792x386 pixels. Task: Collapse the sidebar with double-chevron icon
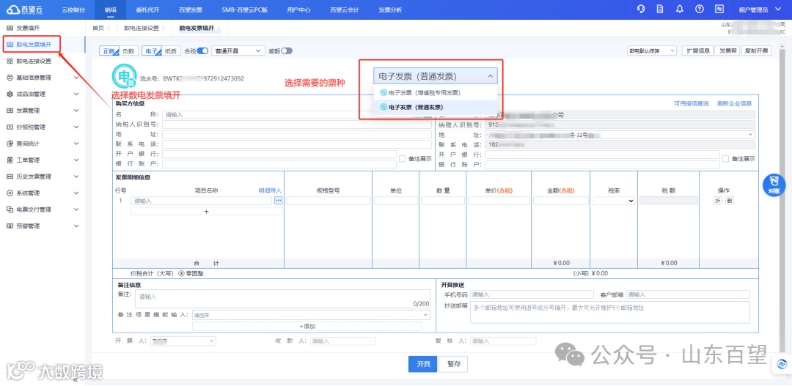click(x=76, y=380)
